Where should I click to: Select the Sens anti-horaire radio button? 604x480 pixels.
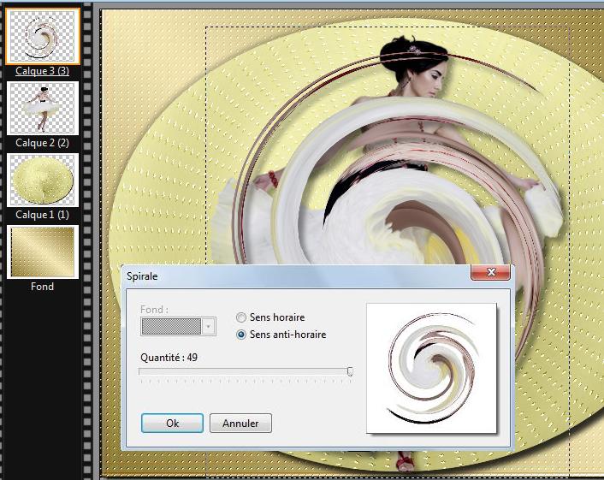(x=241, y=335)
